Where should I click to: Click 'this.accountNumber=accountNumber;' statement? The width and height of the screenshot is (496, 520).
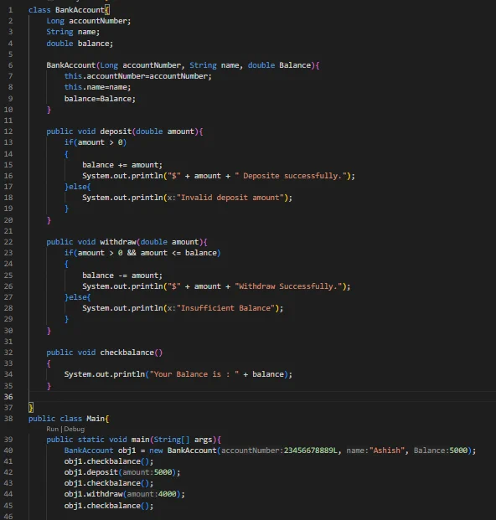point(138,76)
